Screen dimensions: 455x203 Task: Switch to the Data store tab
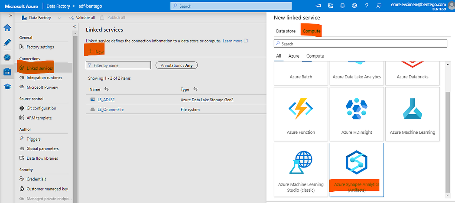coord(286,31)
